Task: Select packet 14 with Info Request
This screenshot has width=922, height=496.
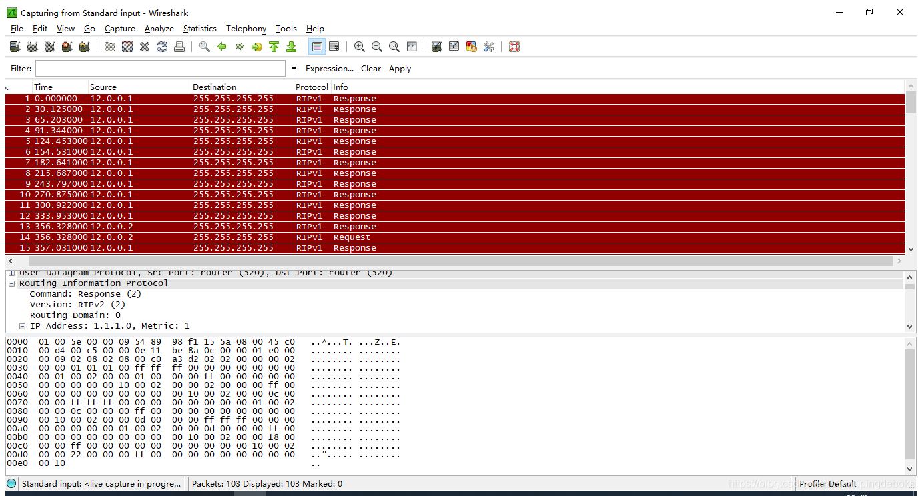Action: pos(455,237)
